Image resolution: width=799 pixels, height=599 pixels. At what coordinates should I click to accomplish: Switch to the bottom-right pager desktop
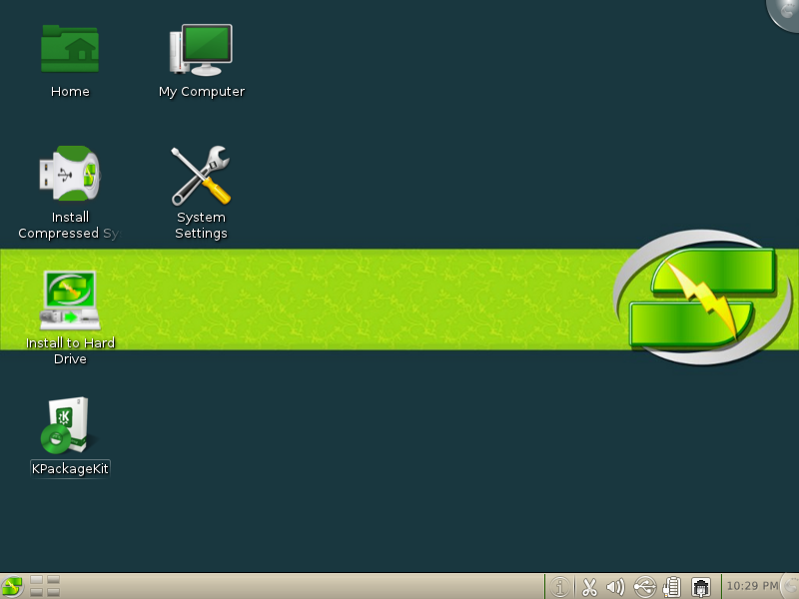click(53, 593)
